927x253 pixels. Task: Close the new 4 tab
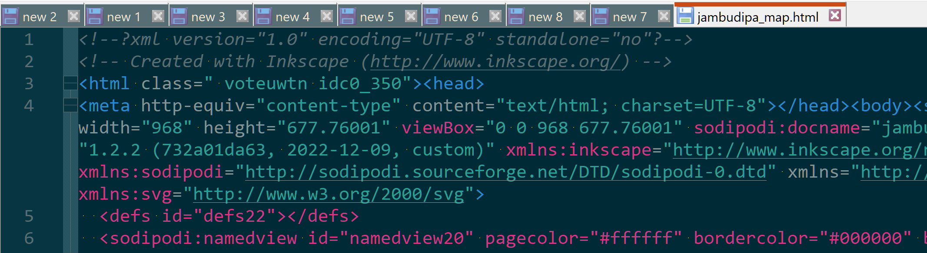[x=327, y=16]
